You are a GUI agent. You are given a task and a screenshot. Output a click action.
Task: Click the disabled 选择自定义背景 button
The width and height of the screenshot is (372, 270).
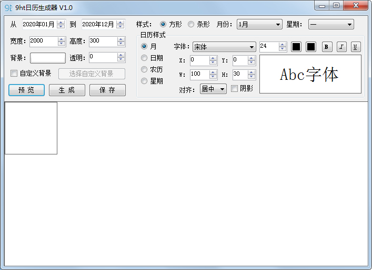92,74
